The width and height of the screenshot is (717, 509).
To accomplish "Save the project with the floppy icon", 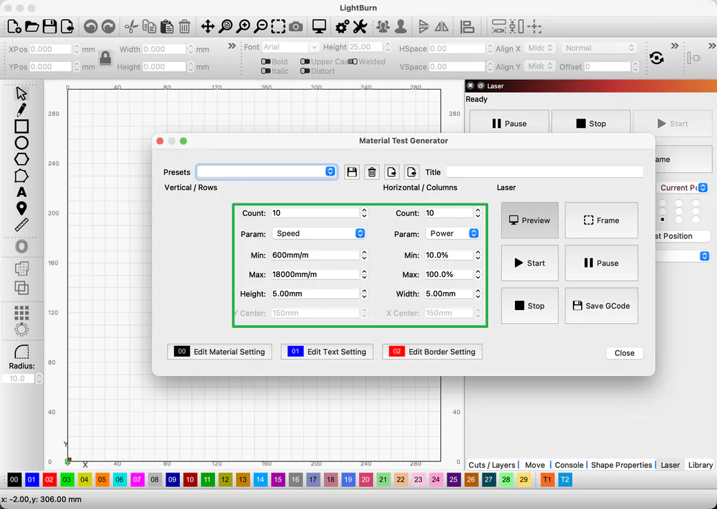I will pos(50,26).
